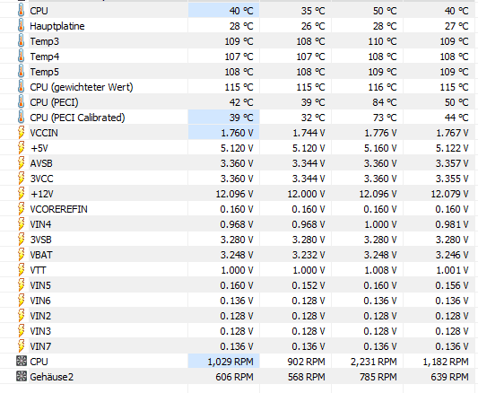Viewport: 478px width, 393px height.
Task: Click the 3.280 V 3VSB current value
Action: point(237,240)
